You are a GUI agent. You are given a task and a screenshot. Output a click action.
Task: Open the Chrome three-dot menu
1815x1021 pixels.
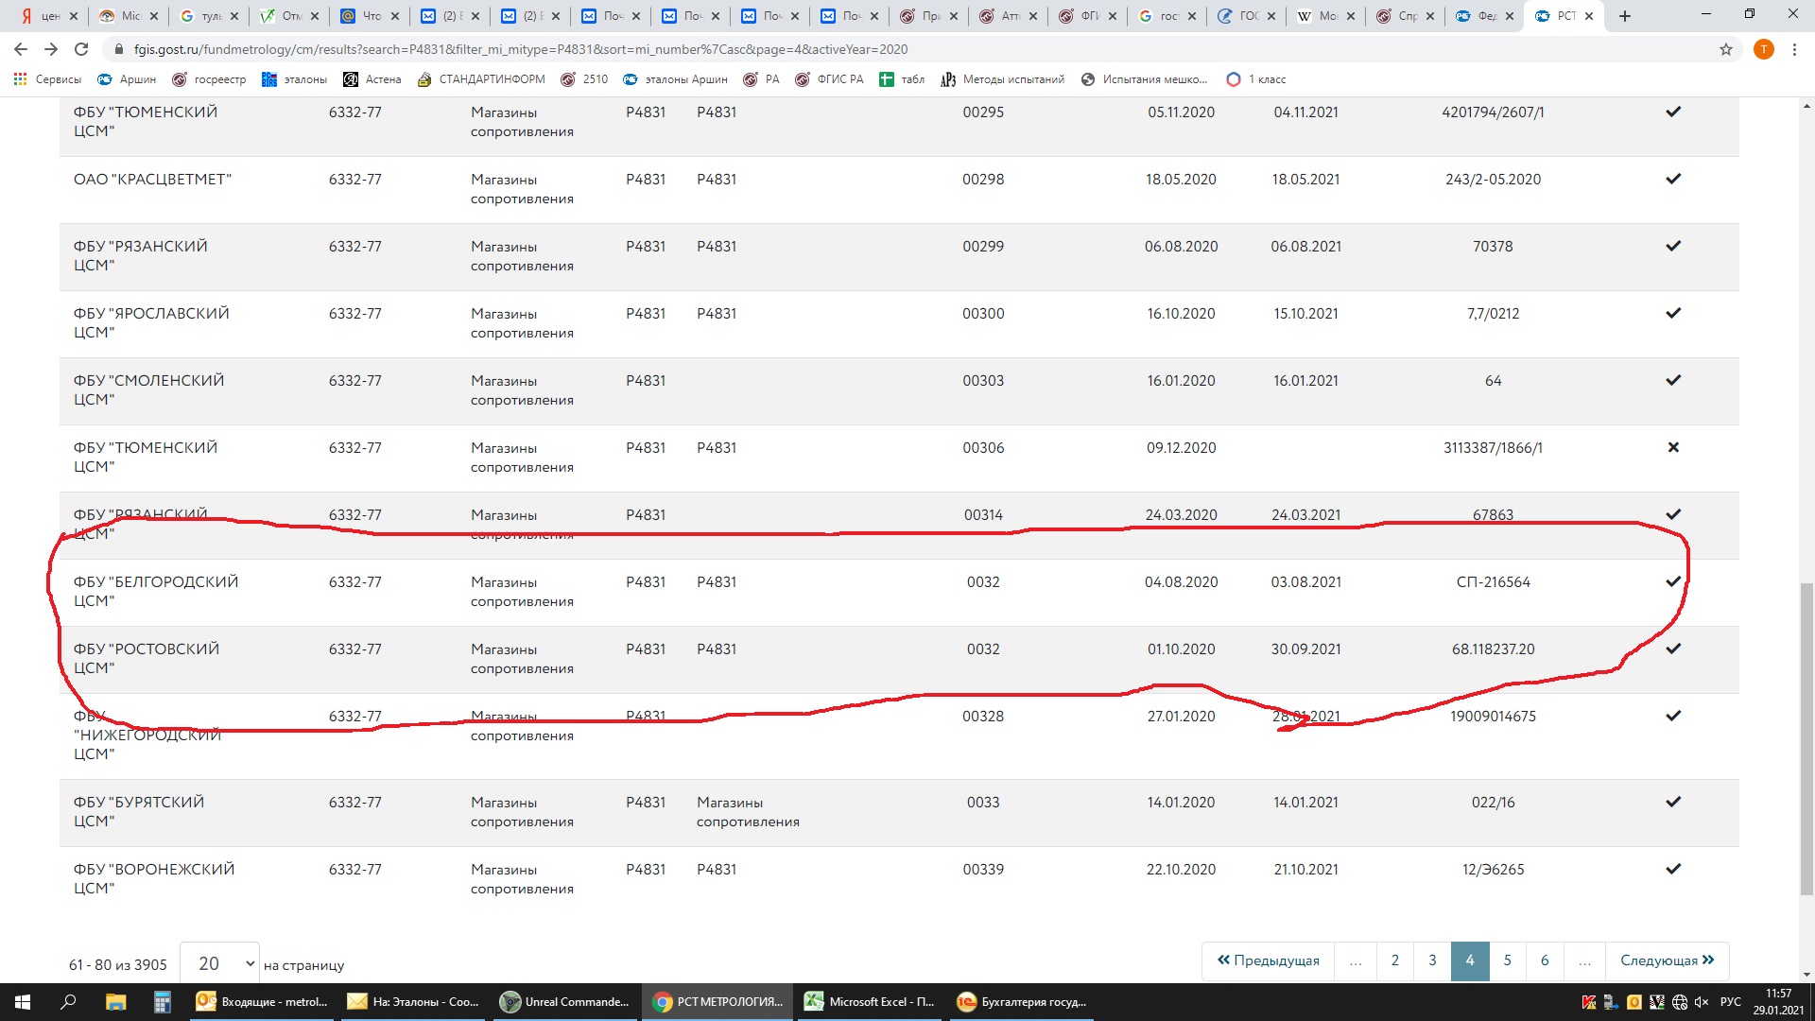(1794, 49)
